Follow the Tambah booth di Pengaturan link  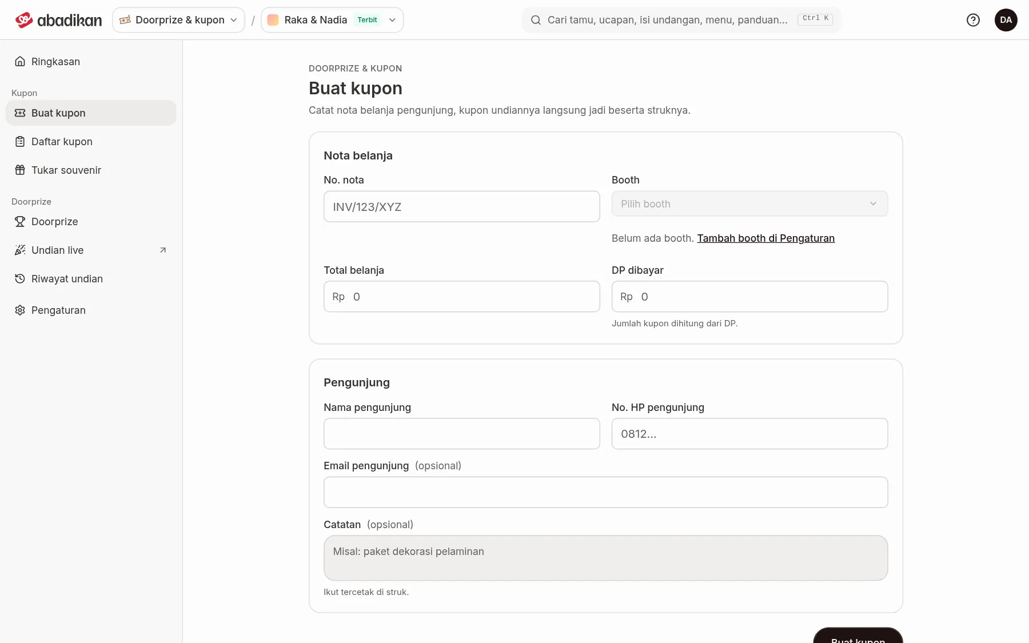(x=765, y=238)
